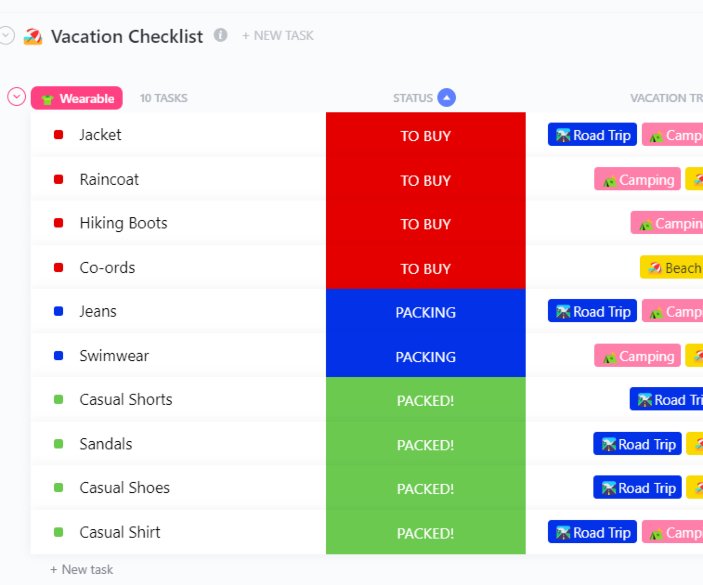Open PACKED! status cell for Casual Shoes
The image size is (703, 585).
pos(425,488)
